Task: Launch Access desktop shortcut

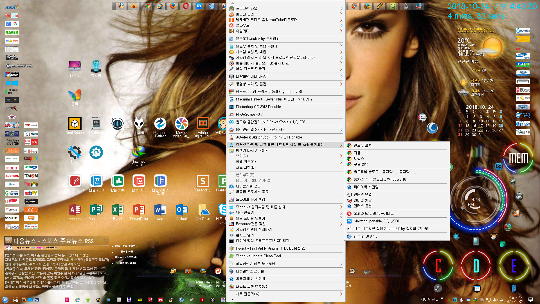Action: [x=75, y=212]
